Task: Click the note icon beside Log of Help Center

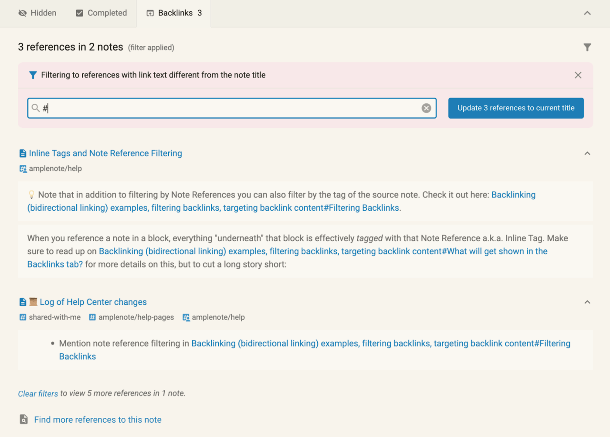Action: [x=23, y=302]
